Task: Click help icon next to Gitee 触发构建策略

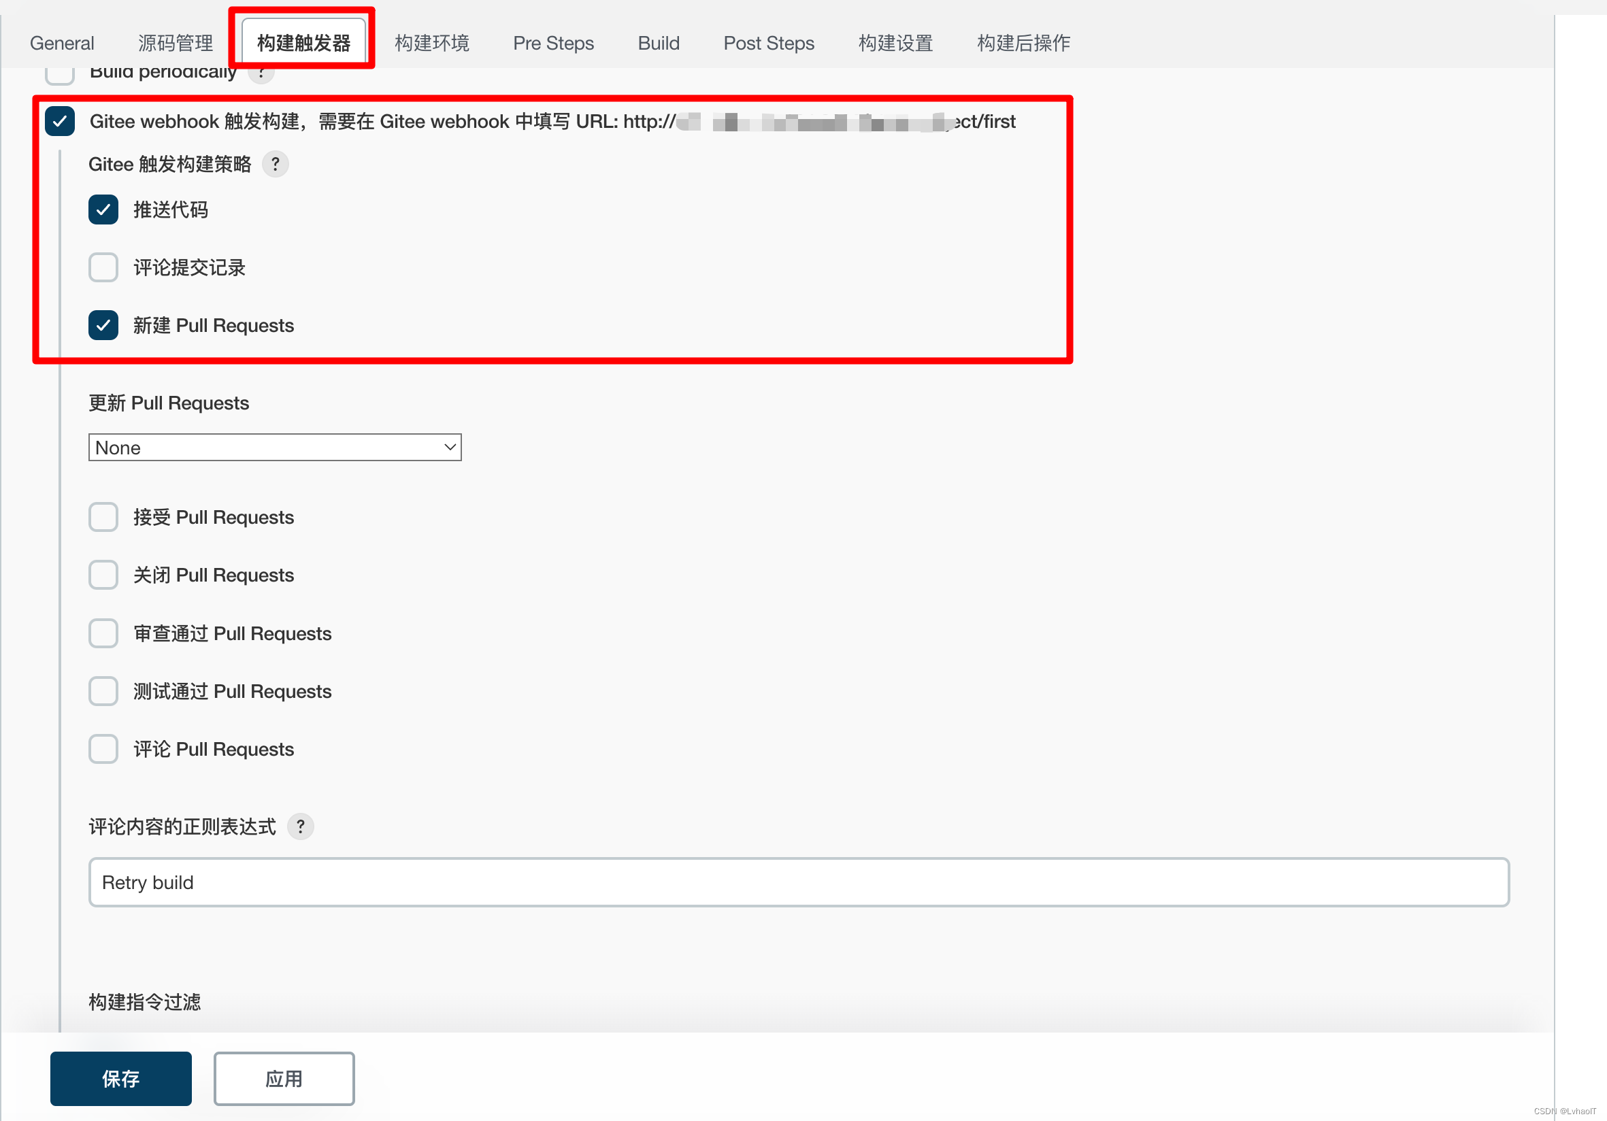Action: (x=275, y=165)
